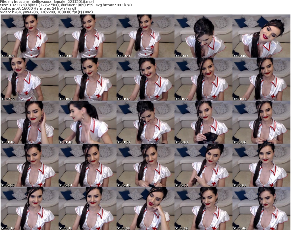This screenshot has width=291, height=230.
Task: Select the thumbnail at 00:00:55
Action: (x=29, y=79)
